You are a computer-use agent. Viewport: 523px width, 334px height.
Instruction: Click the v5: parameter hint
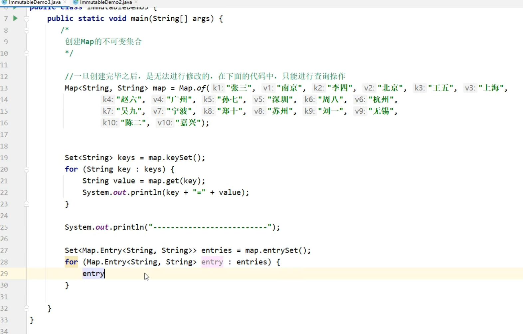coord(259,100)
